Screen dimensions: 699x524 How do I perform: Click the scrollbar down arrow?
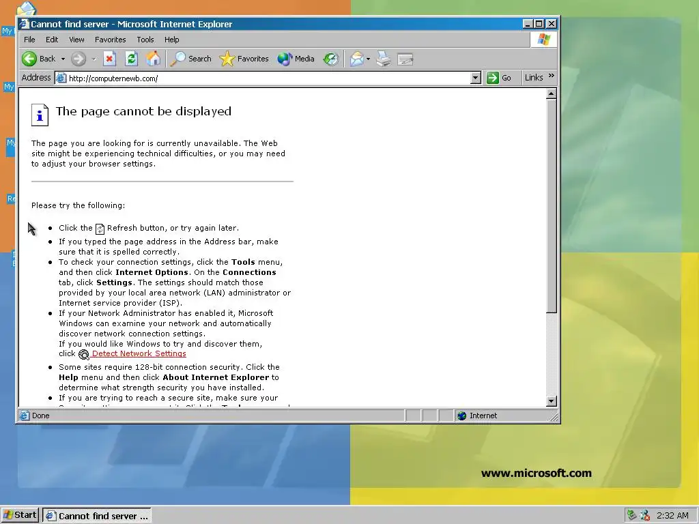pos(551,401)
